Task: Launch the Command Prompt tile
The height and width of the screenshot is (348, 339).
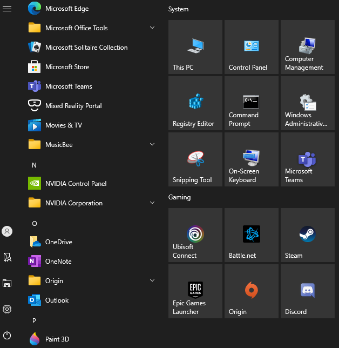Action: [252, 103]
